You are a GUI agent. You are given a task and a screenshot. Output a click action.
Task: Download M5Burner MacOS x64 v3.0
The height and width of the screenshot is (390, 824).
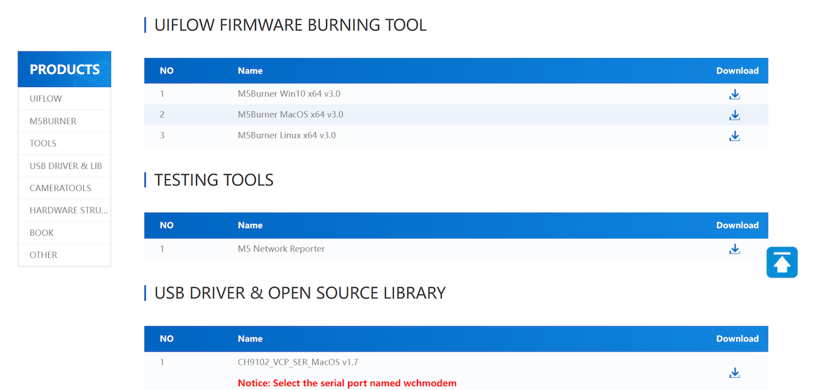[x=734, y=115]
